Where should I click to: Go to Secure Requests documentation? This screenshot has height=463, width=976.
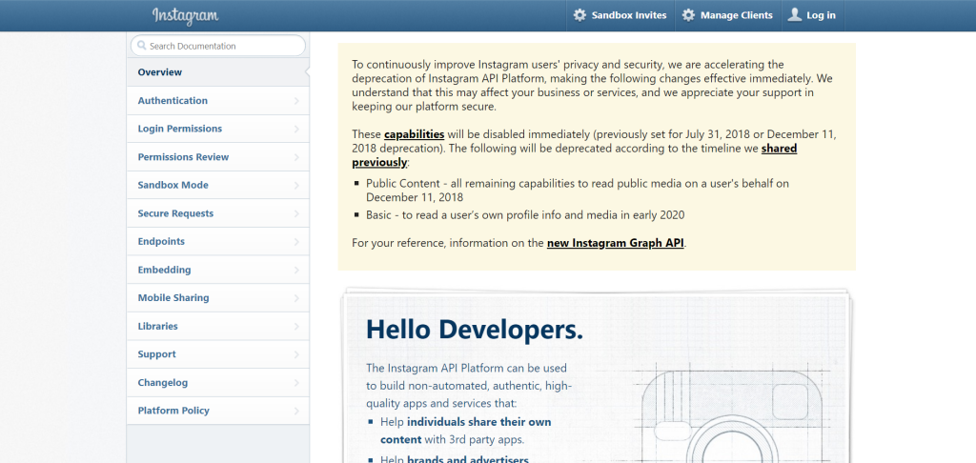218,213
